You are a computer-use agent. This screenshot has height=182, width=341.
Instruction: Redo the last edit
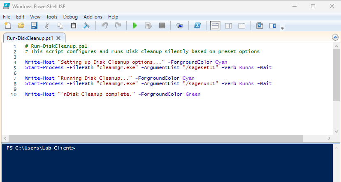tap(118, 25)
